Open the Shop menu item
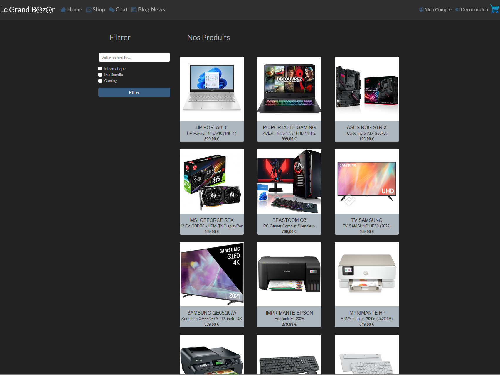This screenshot has width=500, height=375. tap(99, 9)
